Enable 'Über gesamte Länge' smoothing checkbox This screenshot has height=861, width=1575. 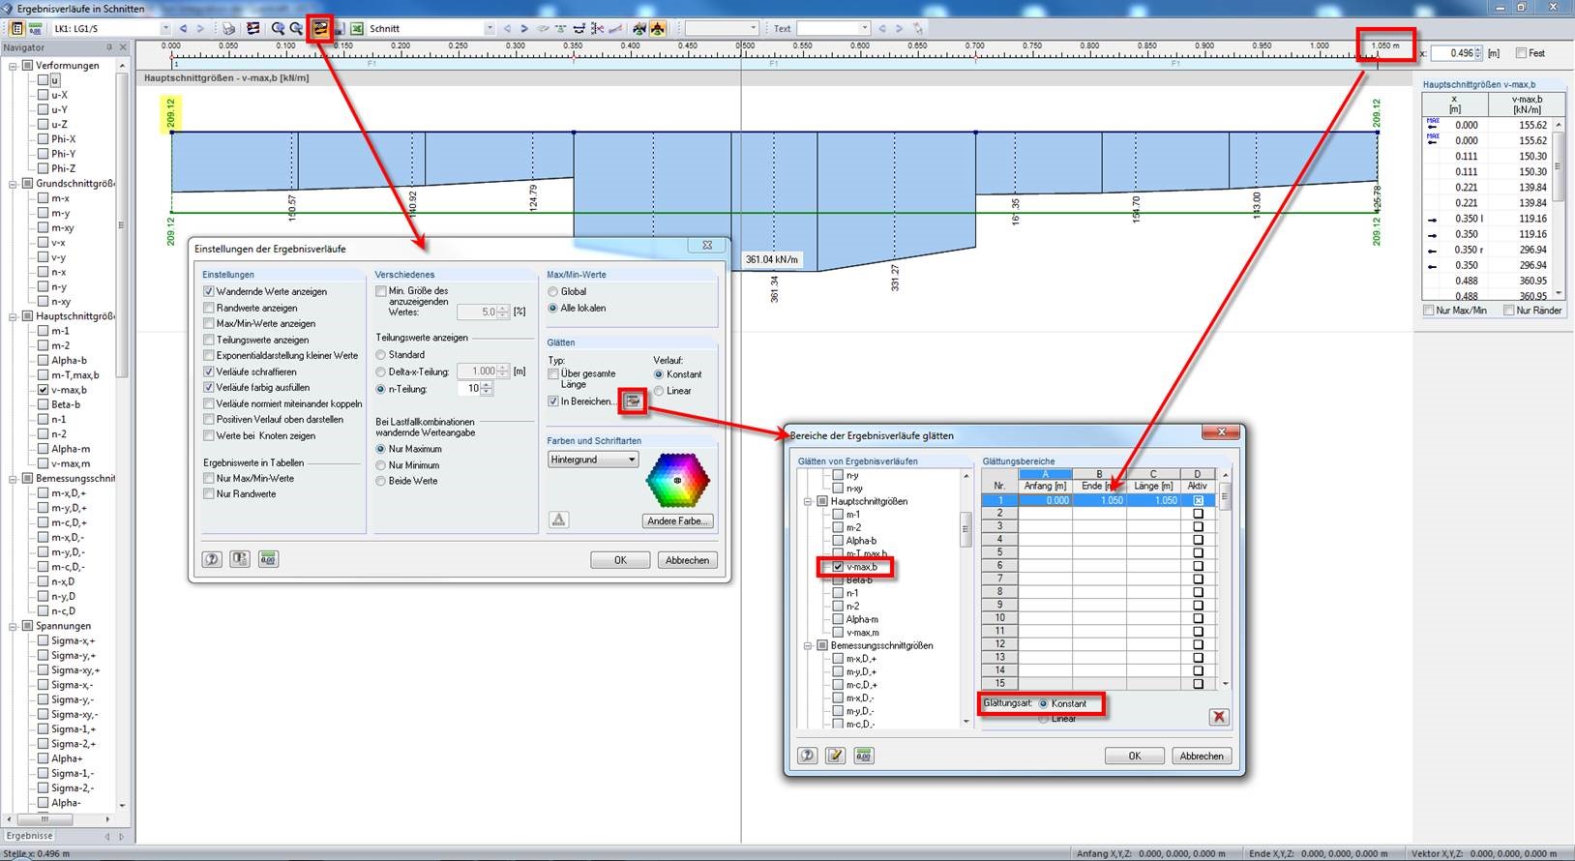coord(553,373)
